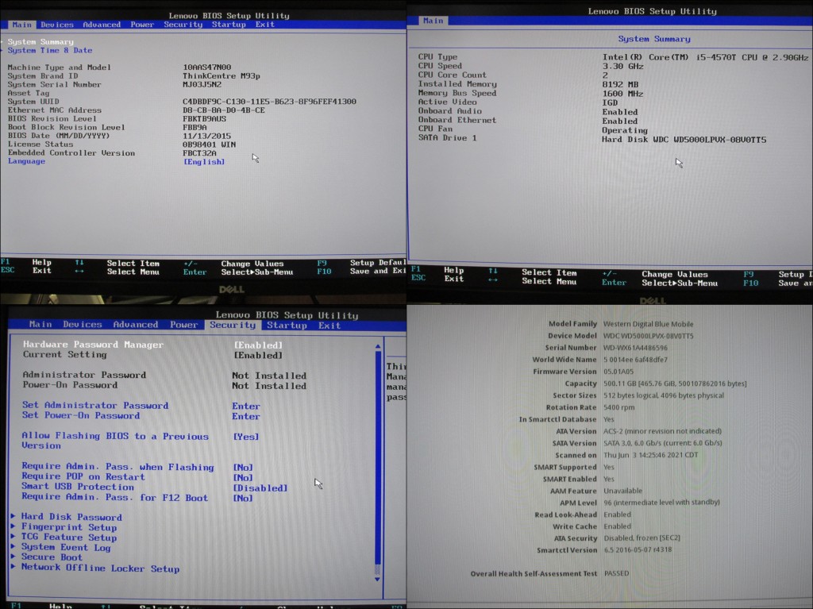813x609 pixels.
Task: Select the Set Administrator Password option
Action: click(95, 405)
